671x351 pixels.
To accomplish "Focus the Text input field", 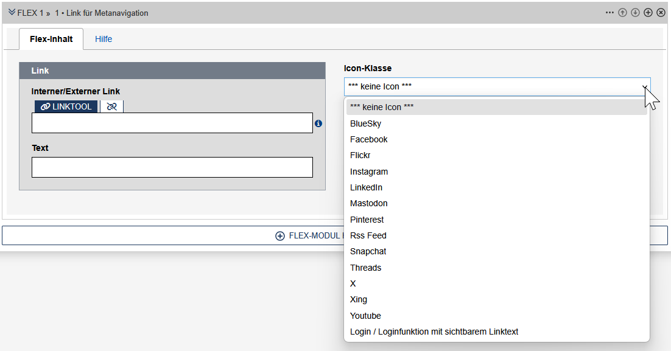I will coord(172,167).
